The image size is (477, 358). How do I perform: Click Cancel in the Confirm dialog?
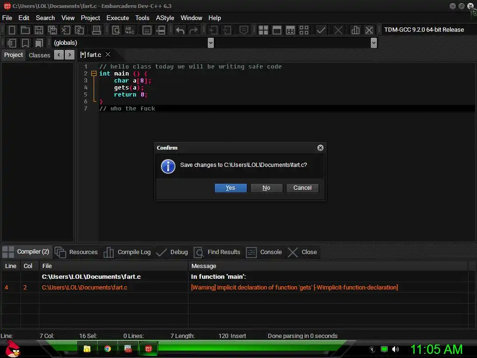pyautogui.click(x=302, y=188)
